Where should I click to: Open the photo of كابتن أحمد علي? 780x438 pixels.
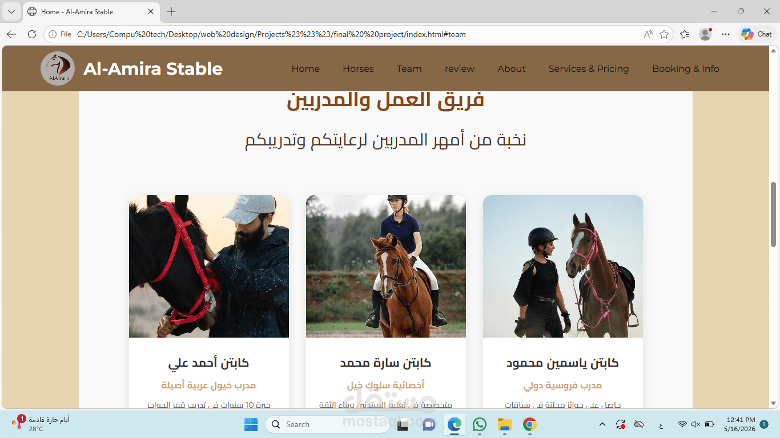[209, 266]
